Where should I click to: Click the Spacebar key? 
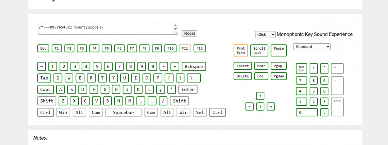(x=123, y=112)
